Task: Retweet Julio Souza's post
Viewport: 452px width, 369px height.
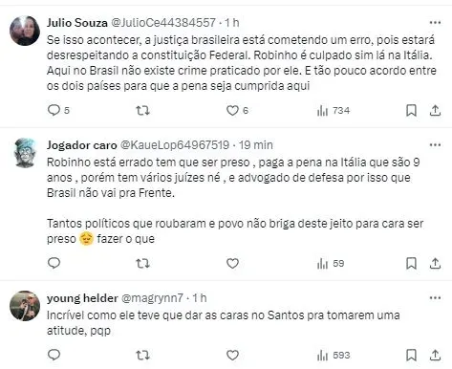Action: click(x=142, y=111)
